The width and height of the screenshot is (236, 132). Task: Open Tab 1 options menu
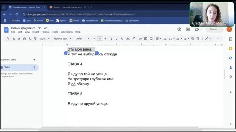tap(34, 67)
